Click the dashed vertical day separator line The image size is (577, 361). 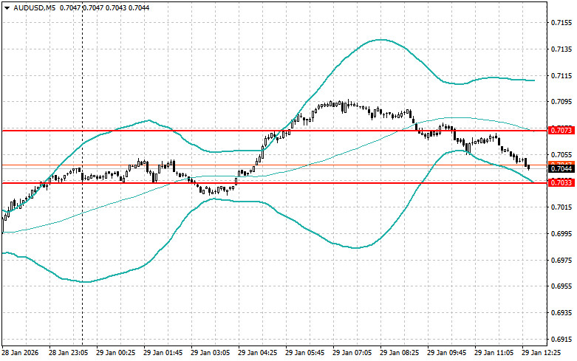[x=82, y=173]
